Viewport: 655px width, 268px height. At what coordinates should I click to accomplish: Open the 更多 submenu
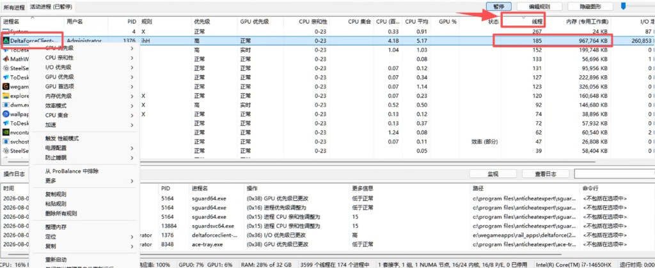(84, 181)
